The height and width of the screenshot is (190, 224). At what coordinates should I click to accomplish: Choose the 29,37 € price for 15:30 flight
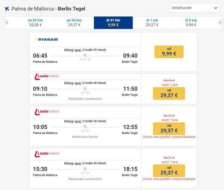169,171
